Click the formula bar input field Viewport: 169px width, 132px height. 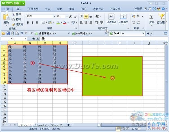click(103, 39)
